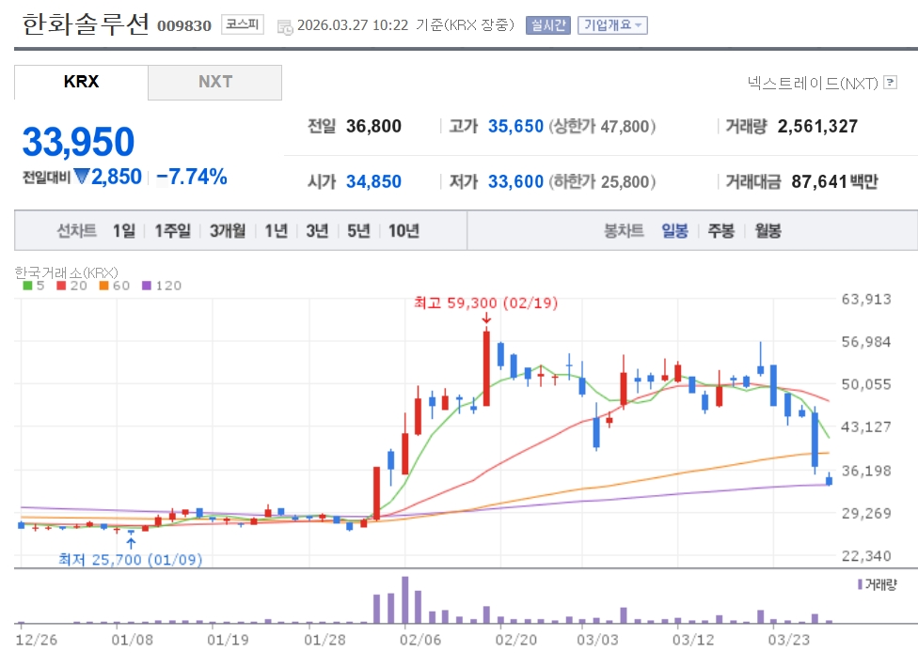This screenshot has height=667, width=918.
Task: Click the orange 60-day average legend swatch
Action: click(102, 286)
